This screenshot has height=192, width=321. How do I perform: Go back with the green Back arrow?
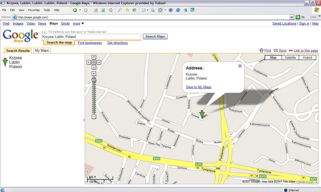tap(75, 10)
